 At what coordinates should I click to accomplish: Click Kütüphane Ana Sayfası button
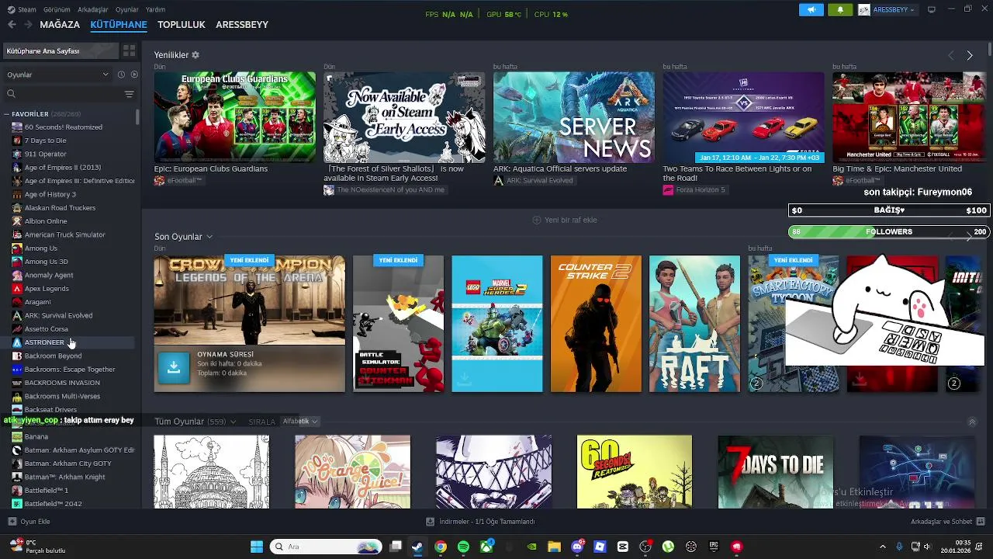61,50
